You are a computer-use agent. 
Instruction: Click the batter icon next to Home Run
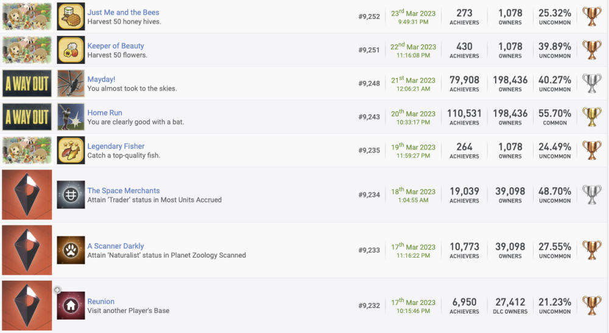pyautogui.click(x=71, y=117)
